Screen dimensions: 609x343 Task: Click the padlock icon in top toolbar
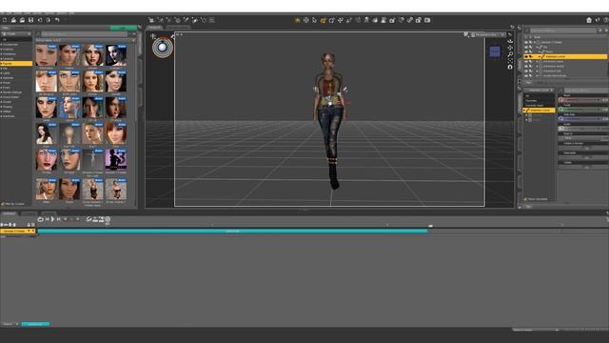coord(419,20)
